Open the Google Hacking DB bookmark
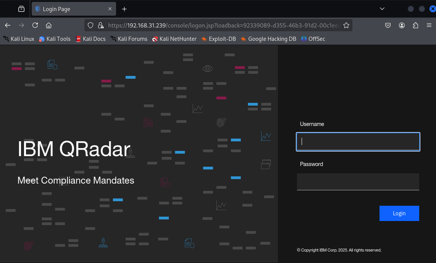The width and height of the screenshot is (436, 263). point(269,39)
